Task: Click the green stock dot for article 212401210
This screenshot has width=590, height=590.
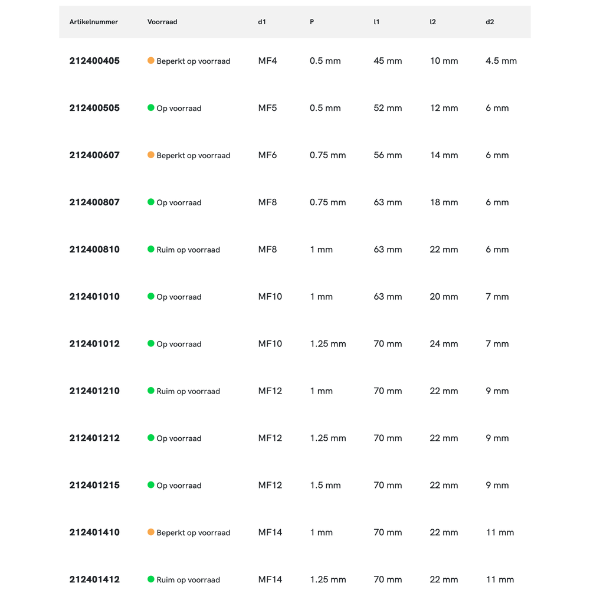Action: pyautogui.click(x=151, y=391)
